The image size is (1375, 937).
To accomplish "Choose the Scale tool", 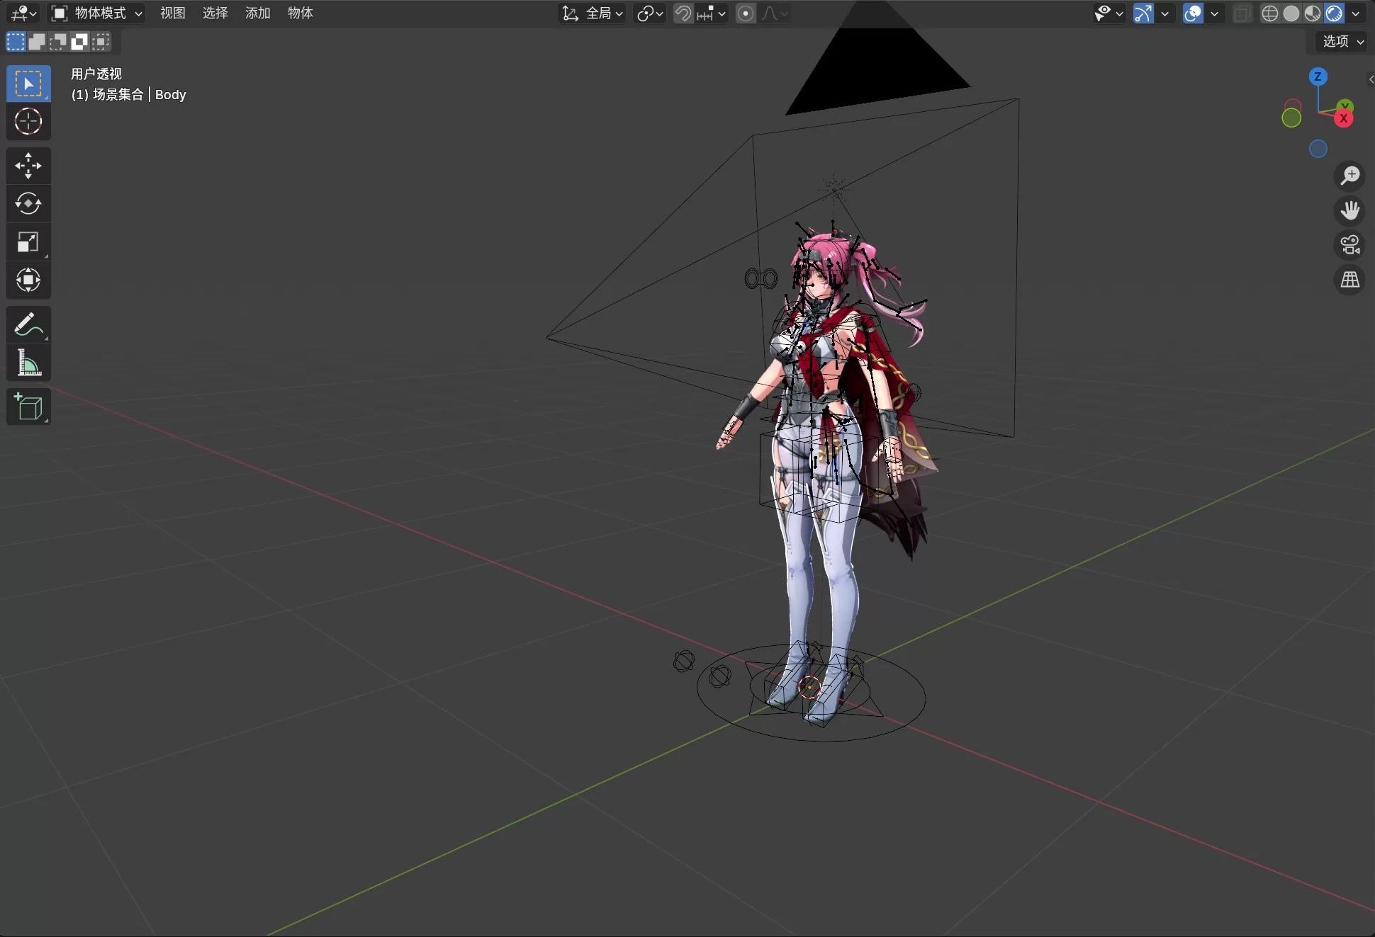I will (28, 242).
